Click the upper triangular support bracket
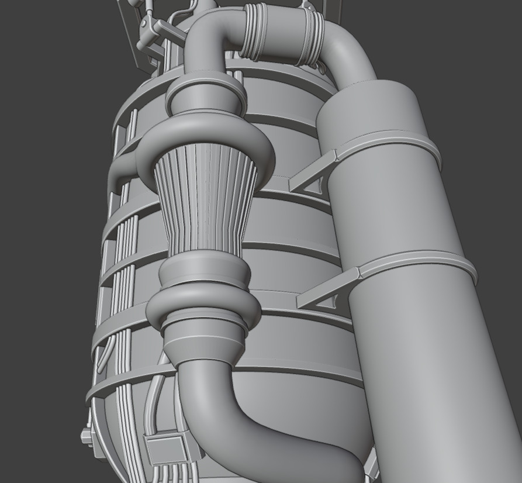The image size is (522, 483). pos(313,172)
